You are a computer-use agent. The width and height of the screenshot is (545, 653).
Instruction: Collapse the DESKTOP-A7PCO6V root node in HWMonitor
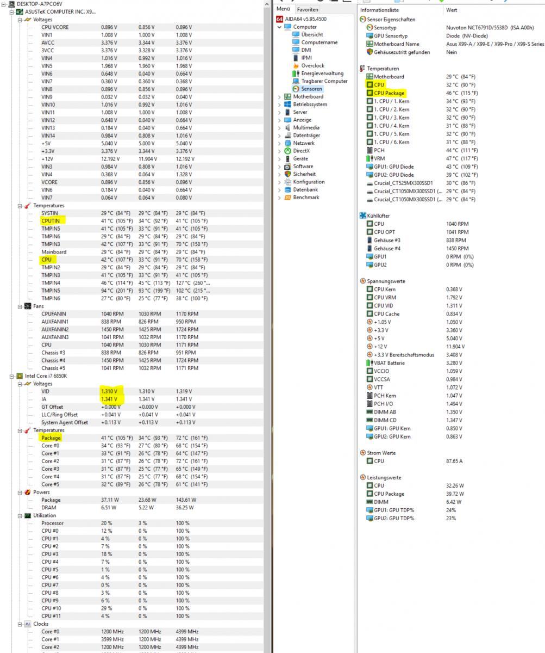pos(4,4)
